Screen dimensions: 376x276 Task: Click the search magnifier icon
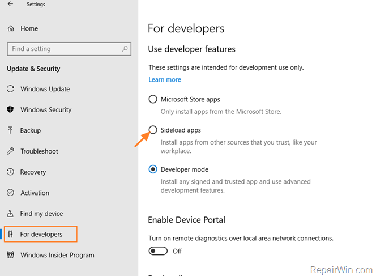[125, 49]
